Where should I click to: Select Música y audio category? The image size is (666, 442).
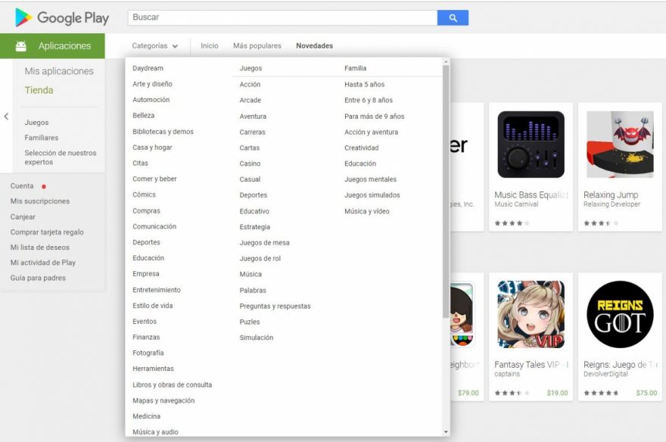pyautogui.click(x=155, y=432)
